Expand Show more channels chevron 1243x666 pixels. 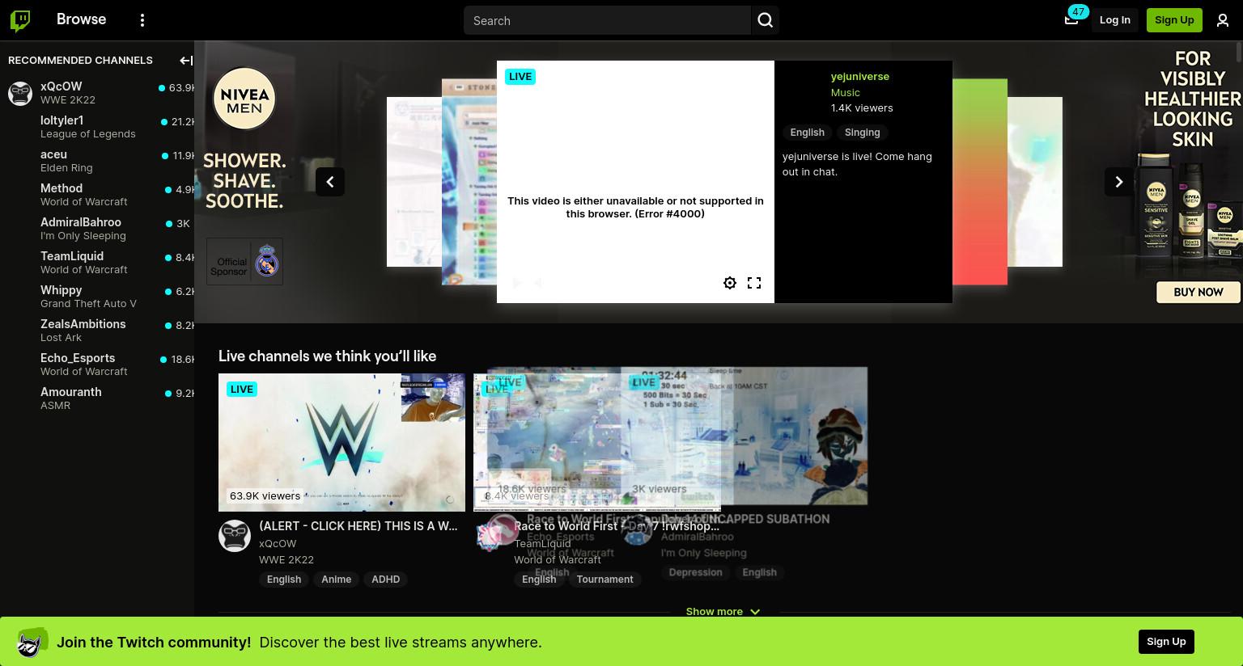click(754, 612)
